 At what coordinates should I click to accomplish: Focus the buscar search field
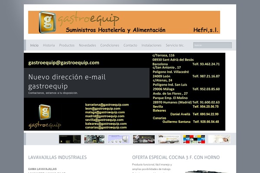click(212, 45)
